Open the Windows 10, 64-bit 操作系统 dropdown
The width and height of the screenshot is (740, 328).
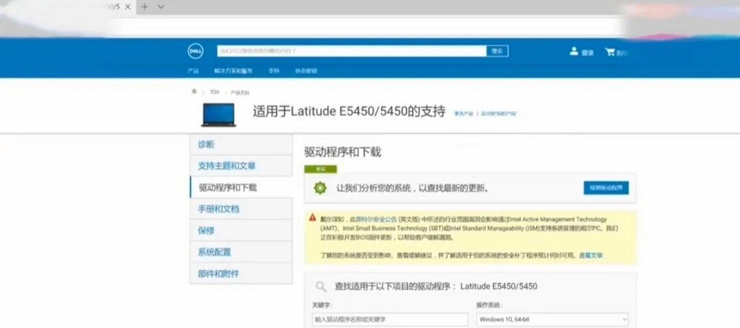pos(552,319)
